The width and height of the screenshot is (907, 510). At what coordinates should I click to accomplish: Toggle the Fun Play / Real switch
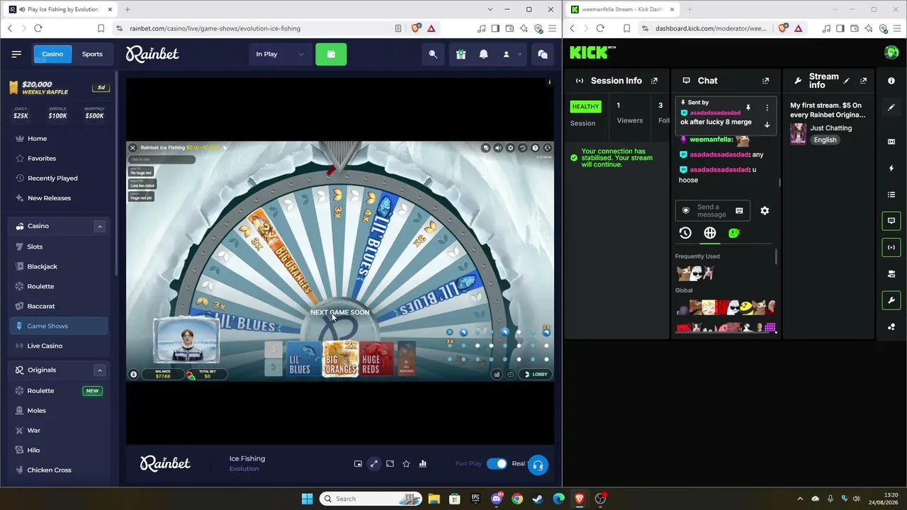[x=497, y=464]
